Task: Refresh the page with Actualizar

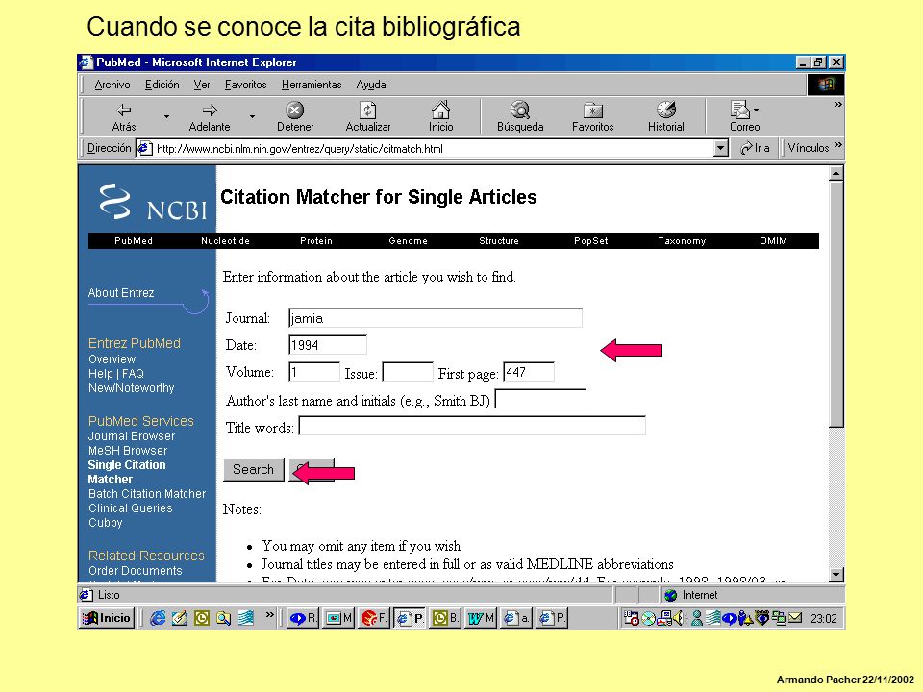Action: point(368,116)
